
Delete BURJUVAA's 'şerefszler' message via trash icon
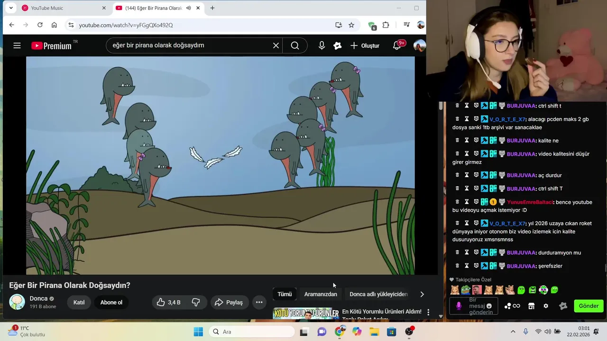[457, 266]
